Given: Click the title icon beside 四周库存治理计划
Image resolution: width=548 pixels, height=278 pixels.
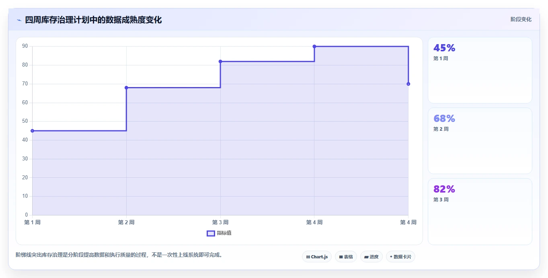Looking at the screenshot, I should pyautogui.click(x=19, y=20).
